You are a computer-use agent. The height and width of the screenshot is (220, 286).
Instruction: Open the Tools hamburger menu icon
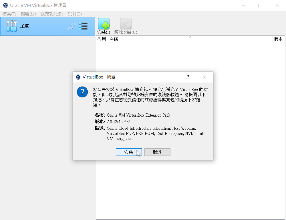[84, 26]
